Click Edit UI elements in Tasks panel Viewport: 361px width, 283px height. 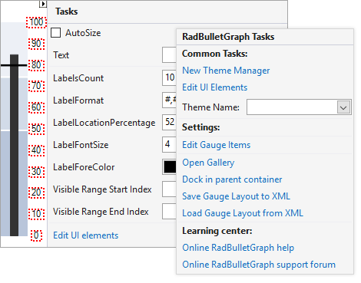pos(86,235)
